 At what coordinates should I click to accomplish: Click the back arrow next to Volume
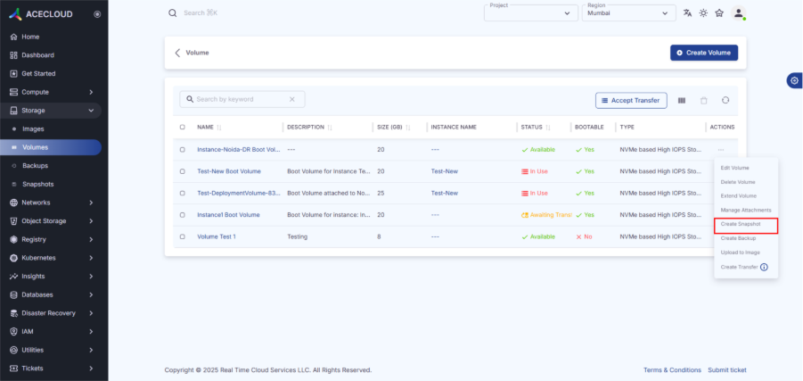pos(177,53)
